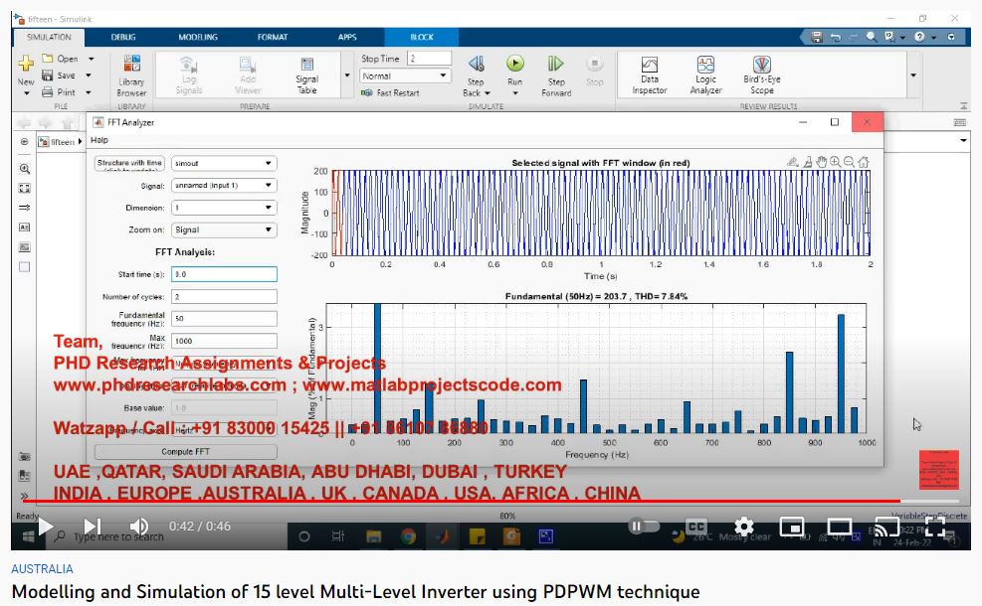Screen dimensions: 982x606
Task: Open Bird's-Eye Scope
Action: point(762,74)
